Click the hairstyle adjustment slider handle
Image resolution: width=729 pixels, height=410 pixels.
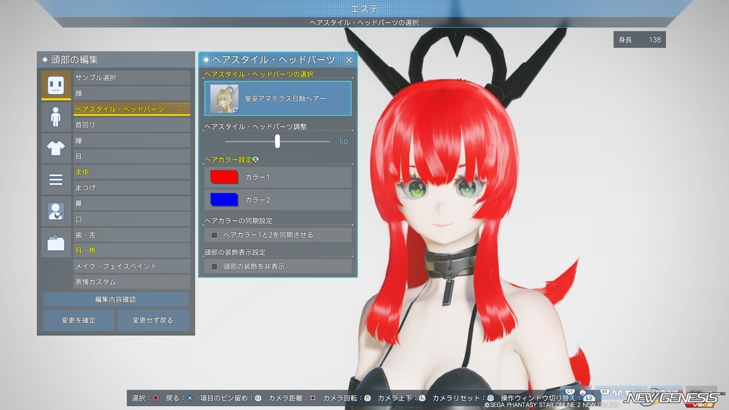tap(278, 141)
